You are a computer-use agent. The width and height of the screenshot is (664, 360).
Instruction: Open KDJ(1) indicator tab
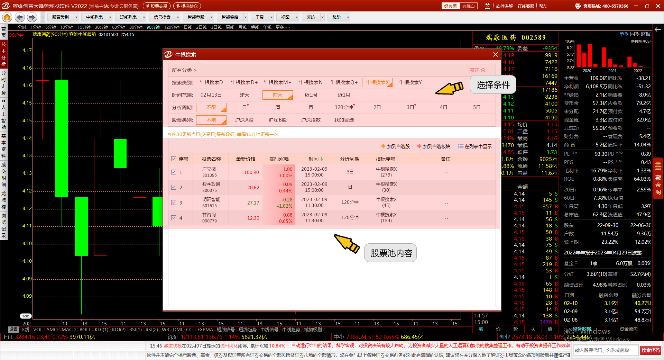click(101, 330)
